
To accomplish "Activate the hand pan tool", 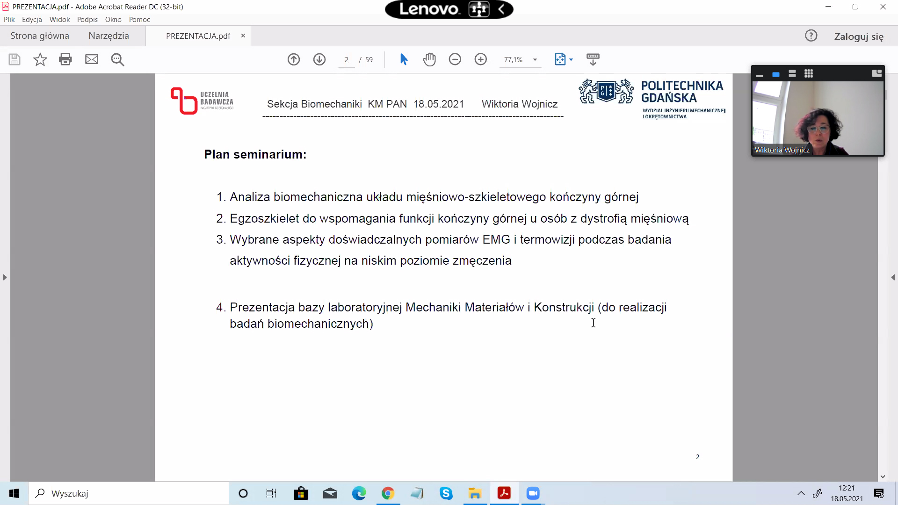I will coord(429,59).
